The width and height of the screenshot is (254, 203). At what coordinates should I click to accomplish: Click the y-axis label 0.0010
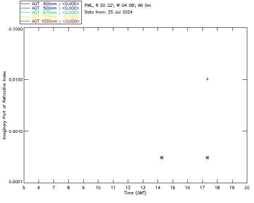pyautogui.click(x=16, y=131)
